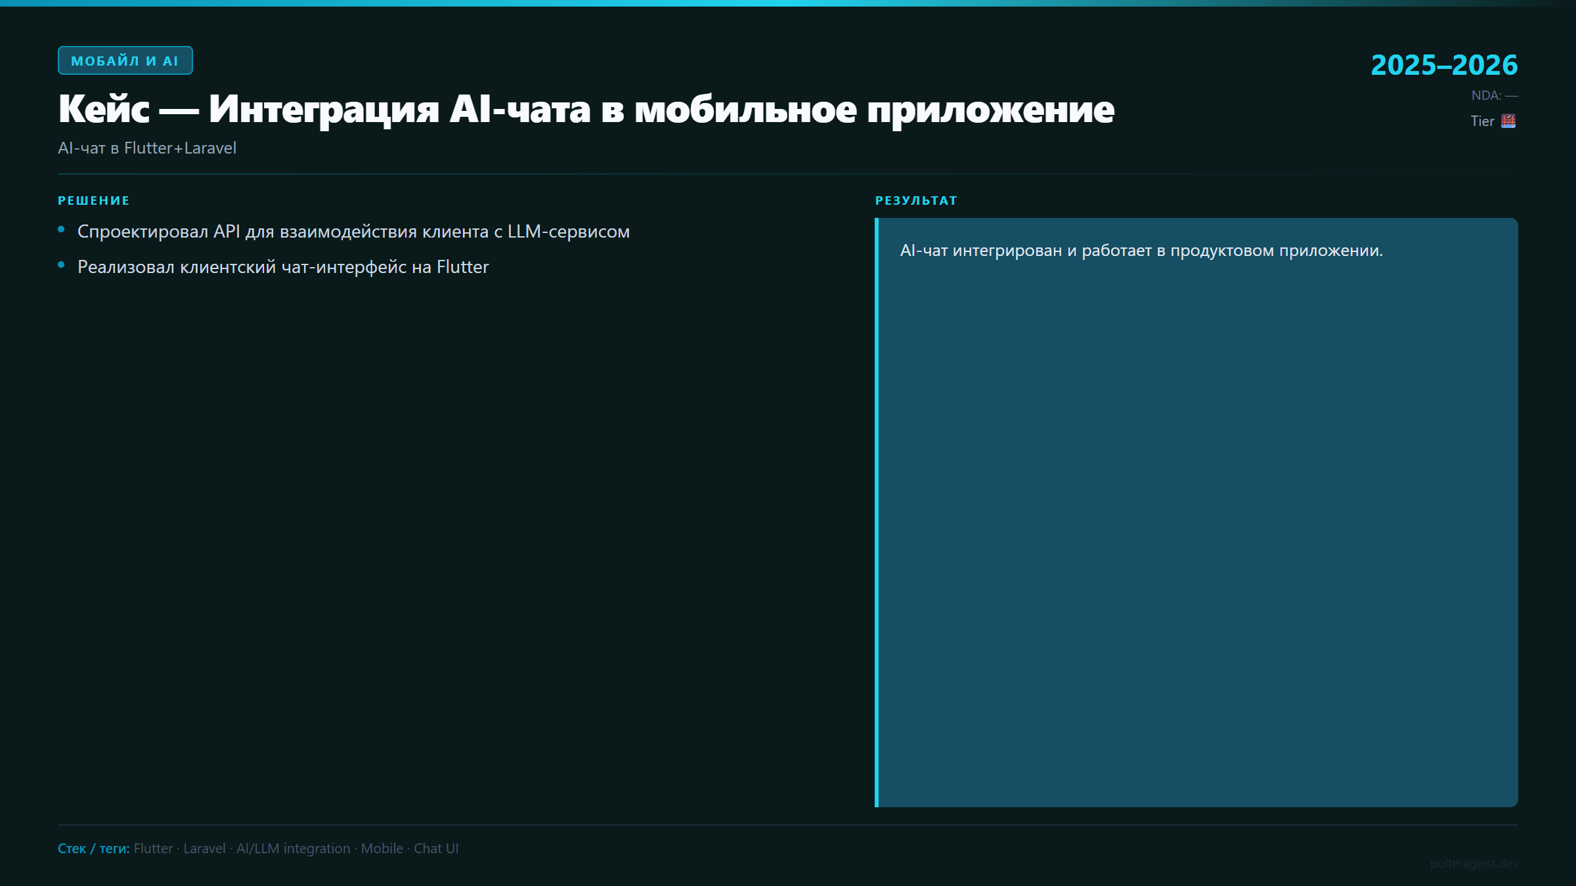1576x886 pixels.
Task: Click the РЕЗУЛЬТАТ section heading
Action: point(916,201)
